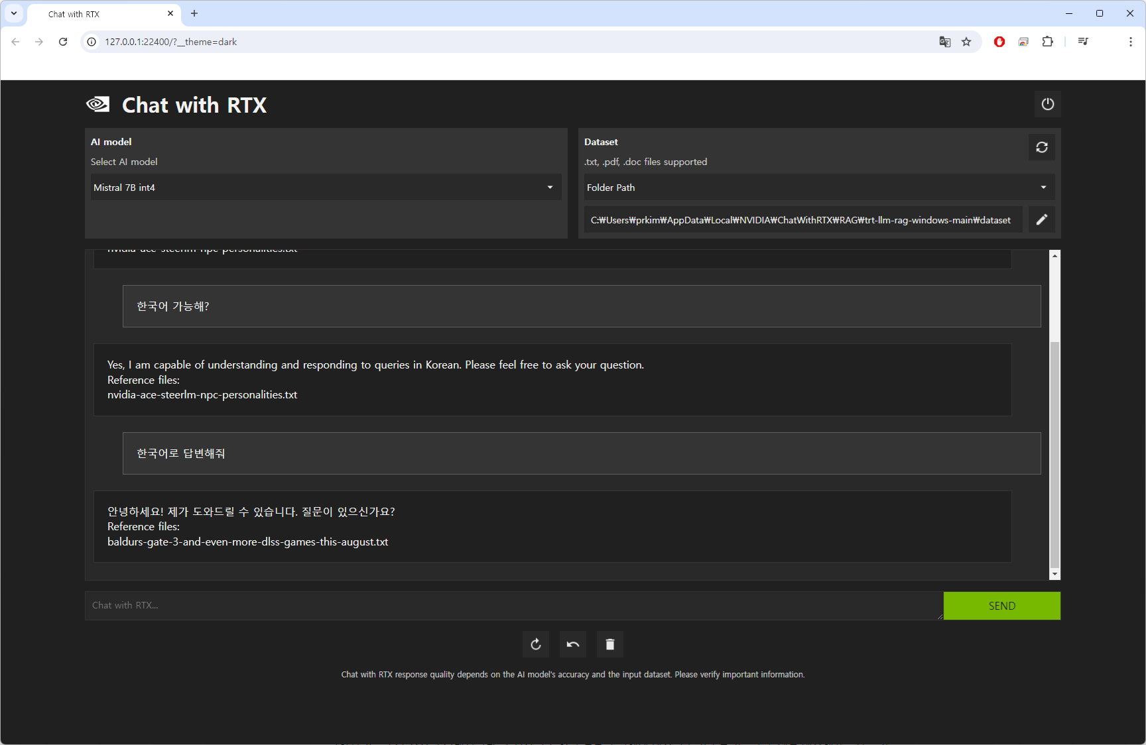Select the Chat with RTX browser tab

coord(103,14)
